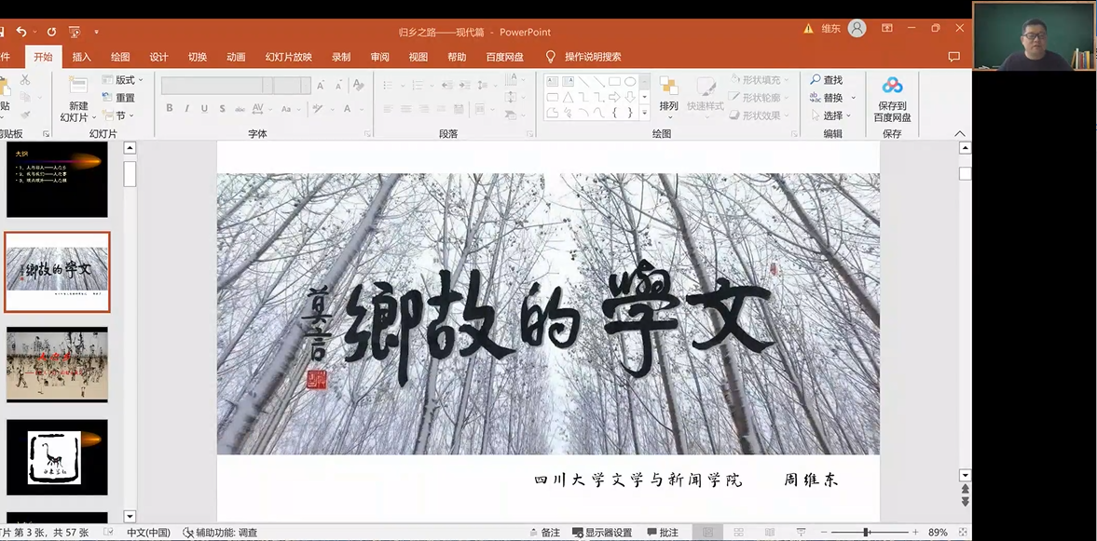Click Save to Baidu Netdisk icon
The width and height of the screenshot is (1097, 541).
click(892, 87)
